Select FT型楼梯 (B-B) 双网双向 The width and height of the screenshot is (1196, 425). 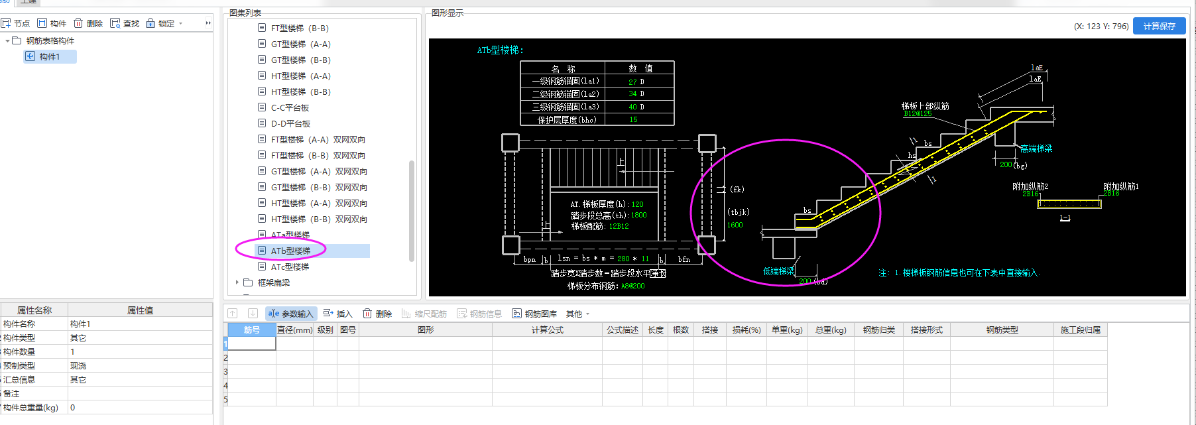318,155
